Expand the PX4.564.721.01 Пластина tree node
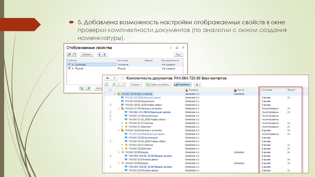 pyautogui.click(x=122, y=123)
